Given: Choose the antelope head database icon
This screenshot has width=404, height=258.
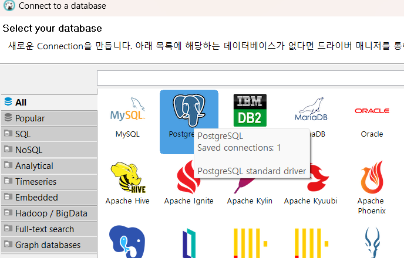Looking at the screenshot, I should (x=372, y=242).
